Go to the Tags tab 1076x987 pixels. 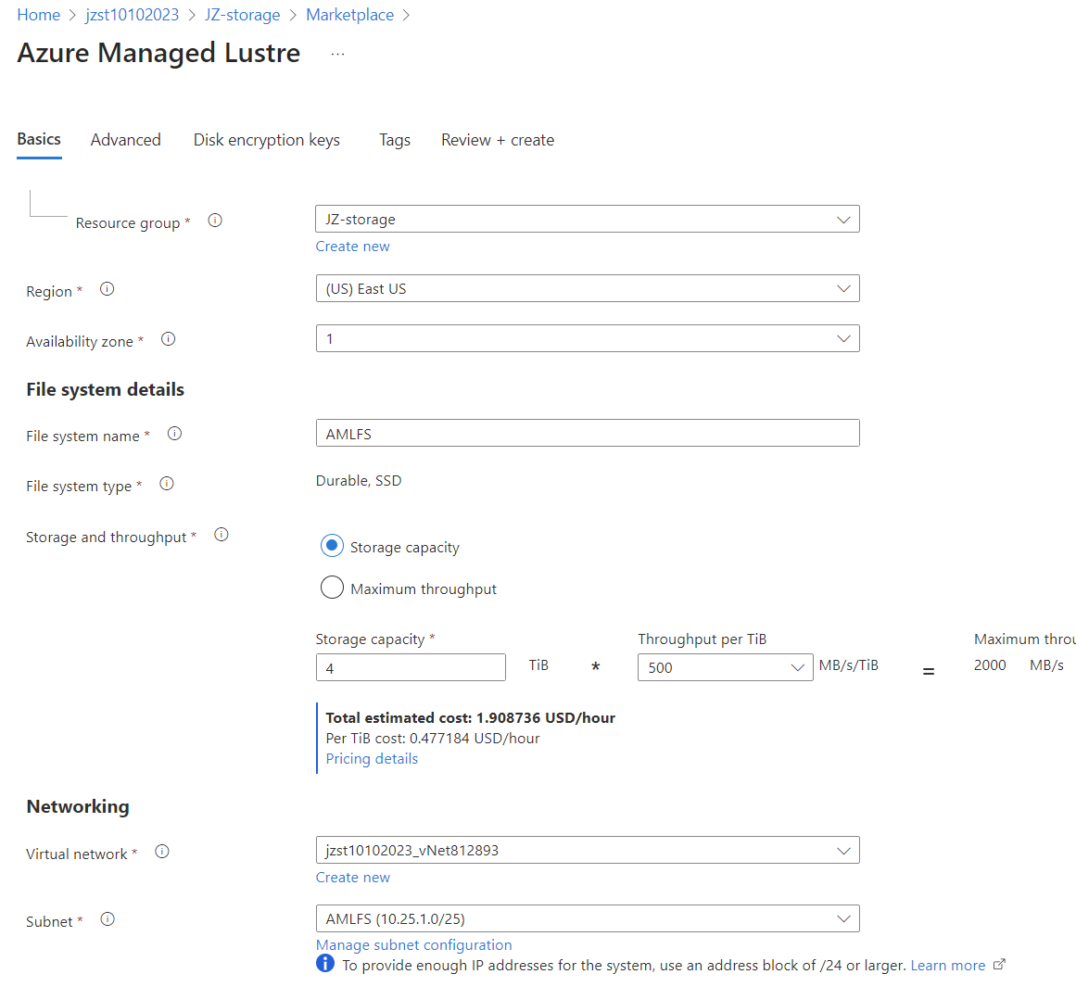coord(395,140)
